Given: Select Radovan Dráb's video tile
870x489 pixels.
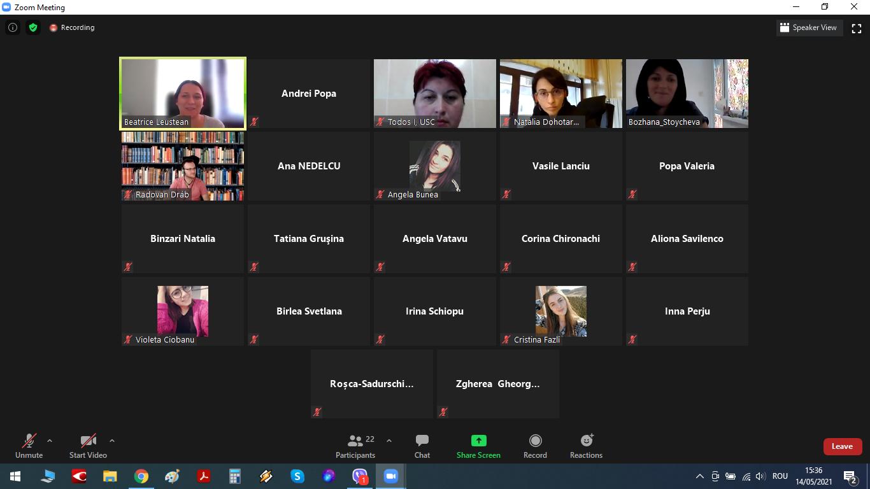Looking at the screenshot, I should pyautogui.click(x=183, y=166).
